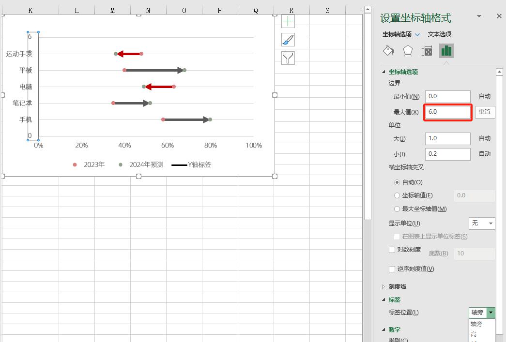
Task: Select column R header
Action: pos(291,10)
